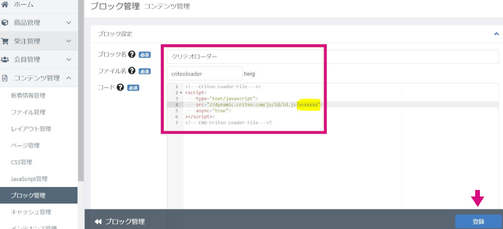Click the home icon in sidebar
The width and height of the screenshot is (503, 229).
(5, 5)
